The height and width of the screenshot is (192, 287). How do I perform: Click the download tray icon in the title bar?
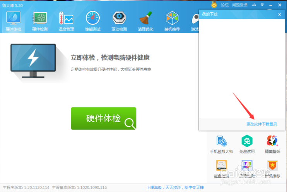(254, 5)
